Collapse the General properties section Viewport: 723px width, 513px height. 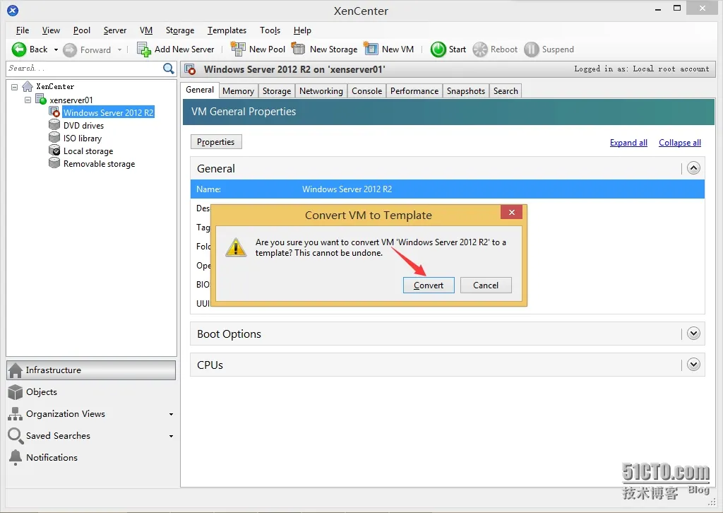pyautogui.click(x=693, y=168)
